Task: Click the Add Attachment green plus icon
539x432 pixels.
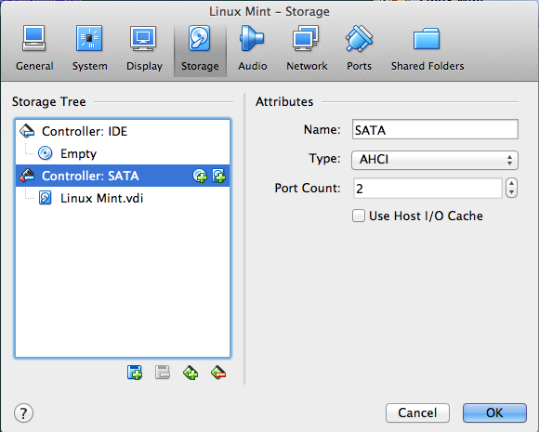Action: [x=191, y=373]
